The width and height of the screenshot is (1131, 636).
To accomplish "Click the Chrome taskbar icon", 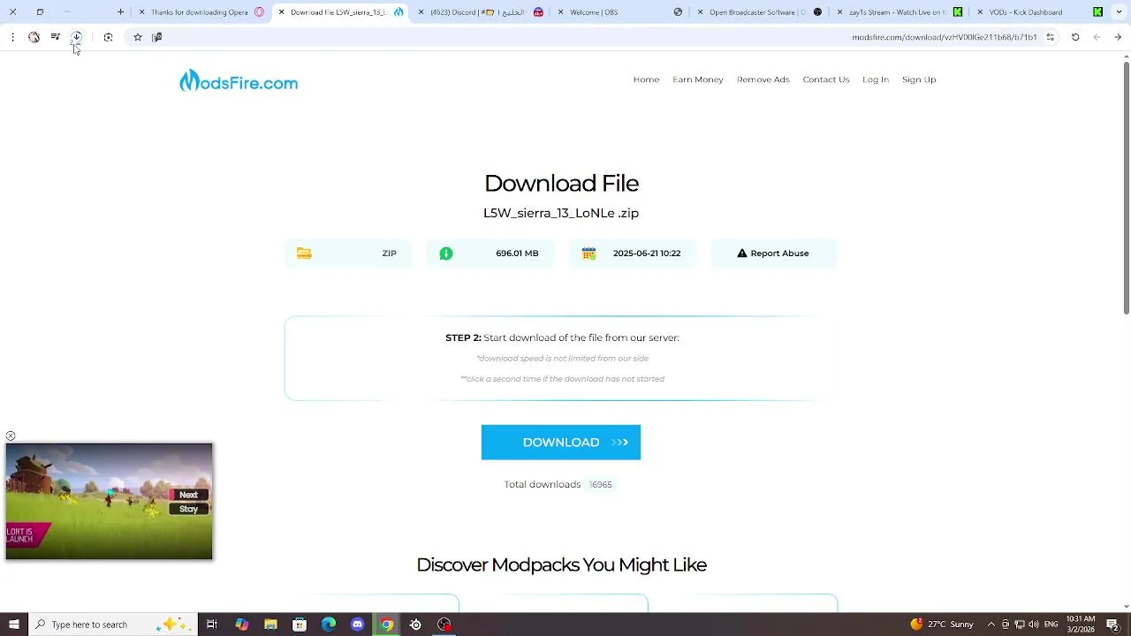I will (387, 625).
